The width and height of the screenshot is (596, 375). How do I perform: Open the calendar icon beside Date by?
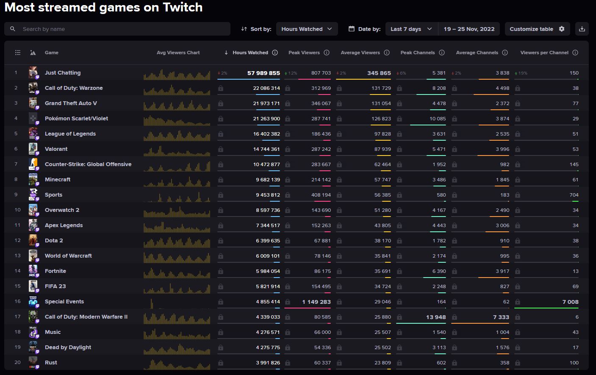point(352,29)
